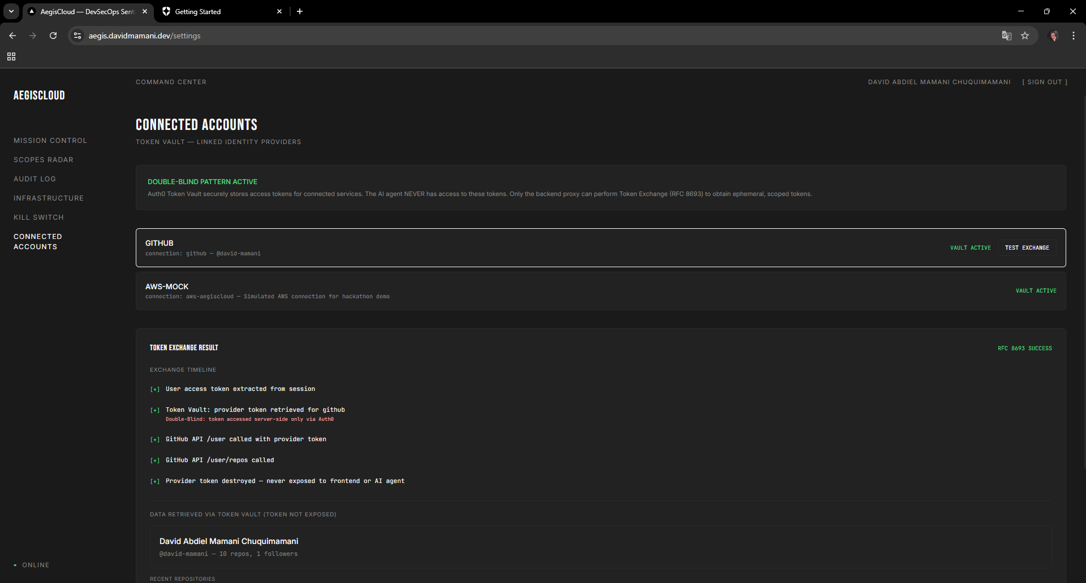This screenshot has height=583, width=1086.
Task: Select the AWS-MOCK connection card
Action: pyautogui.click(x=601, y=291)
